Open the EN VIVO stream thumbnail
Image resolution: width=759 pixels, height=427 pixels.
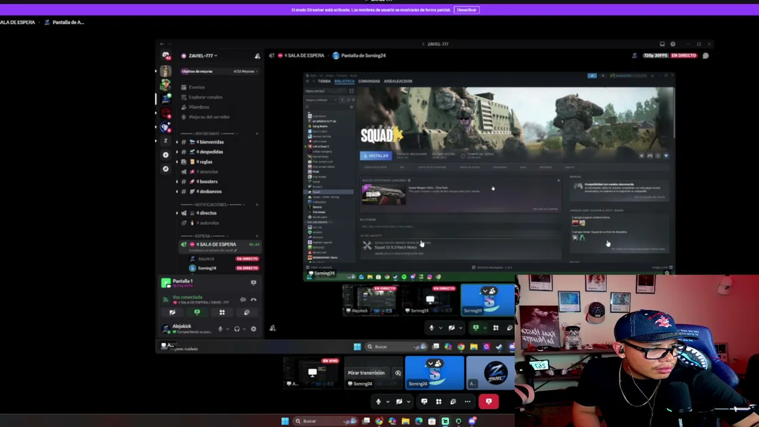313,372
